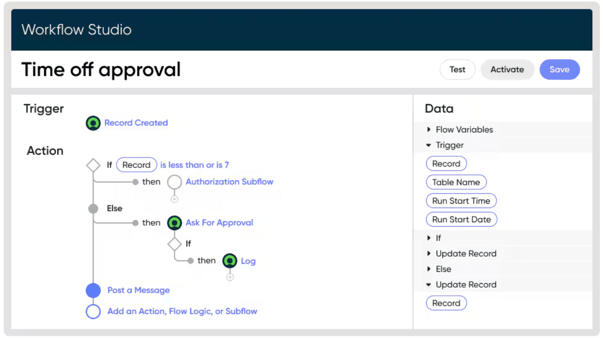Click the empty circle beside Authorization Subflow
Screen dimensions: 603x338
(175, 182)
